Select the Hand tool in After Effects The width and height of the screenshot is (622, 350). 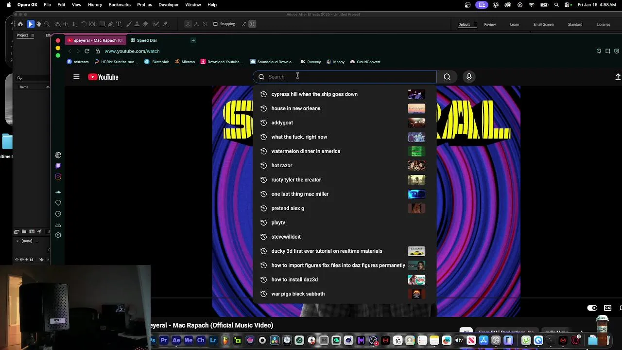point(39,24)
